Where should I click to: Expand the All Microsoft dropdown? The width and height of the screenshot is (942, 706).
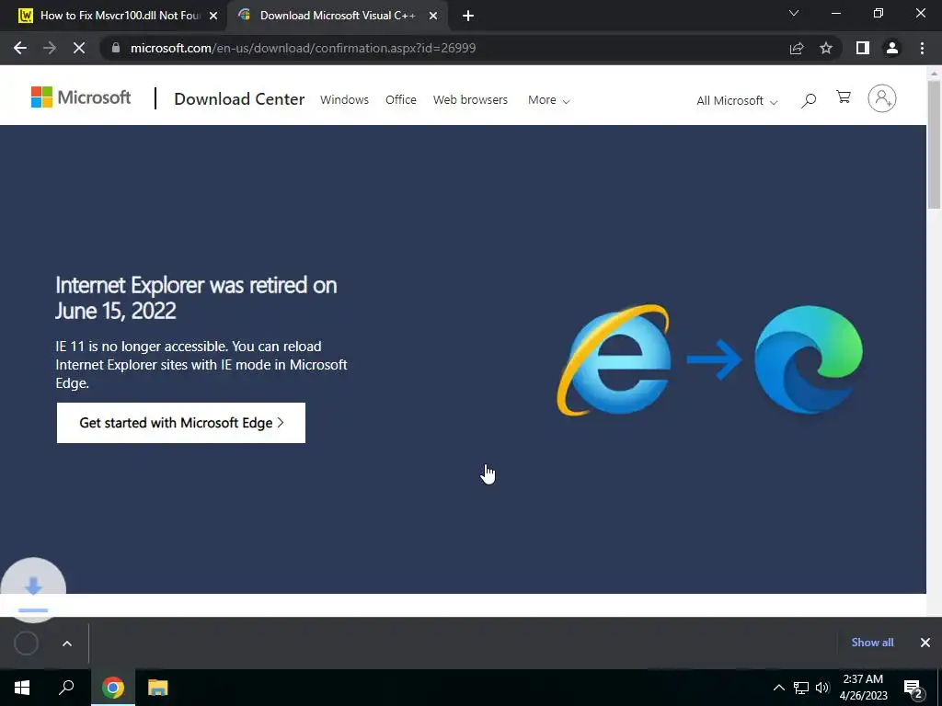click(x=737, y=101)
